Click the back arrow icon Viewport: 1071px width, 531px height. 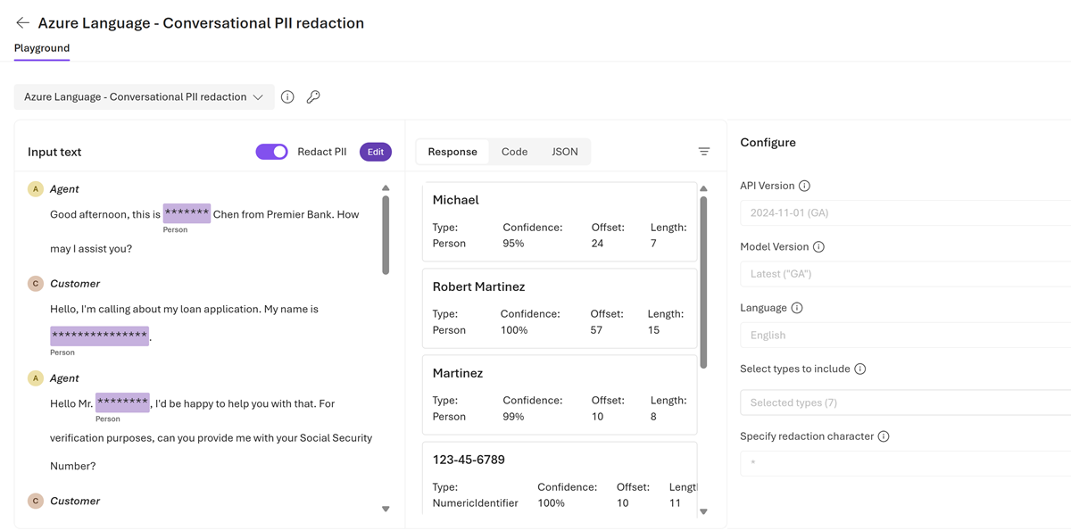[x=22, y=23]
